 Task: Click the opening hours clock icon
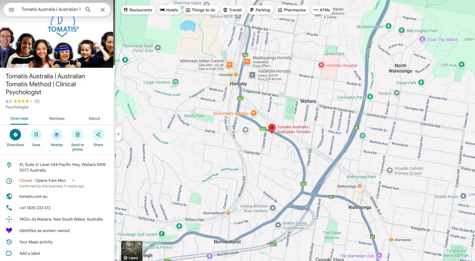9,181
